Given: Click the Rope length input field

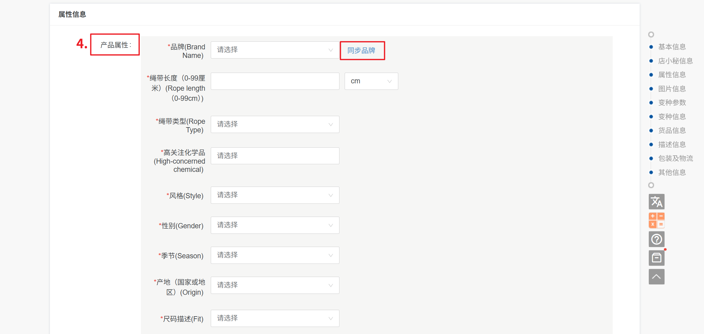Looking at the screenshot, I should pyautogui.click(x=275, y=81).
